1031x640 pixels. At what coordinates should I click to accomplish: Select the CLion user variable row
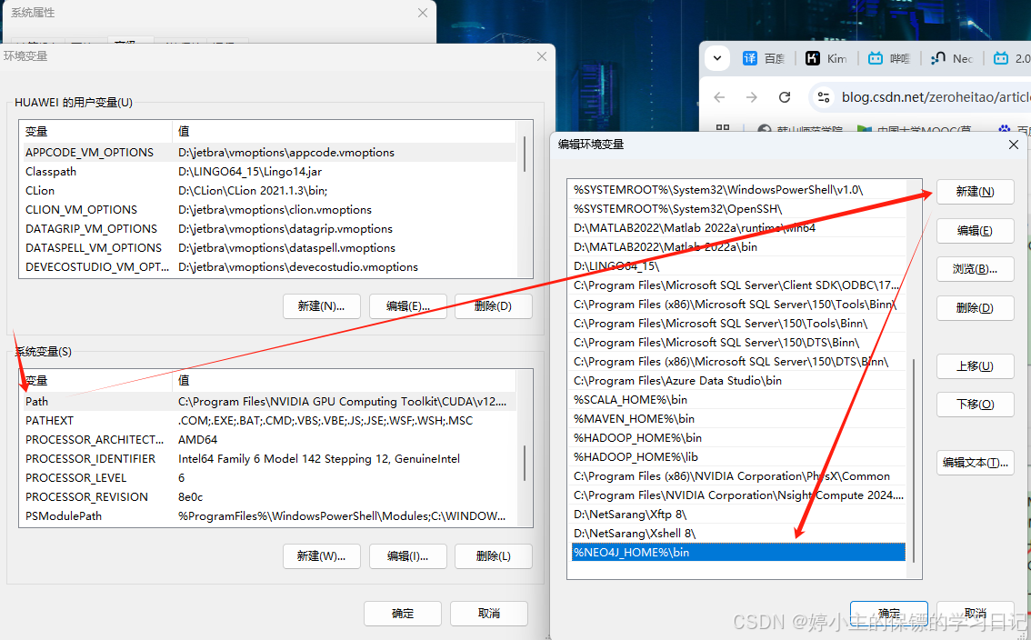pyautogui.click(x=270, y=190)
